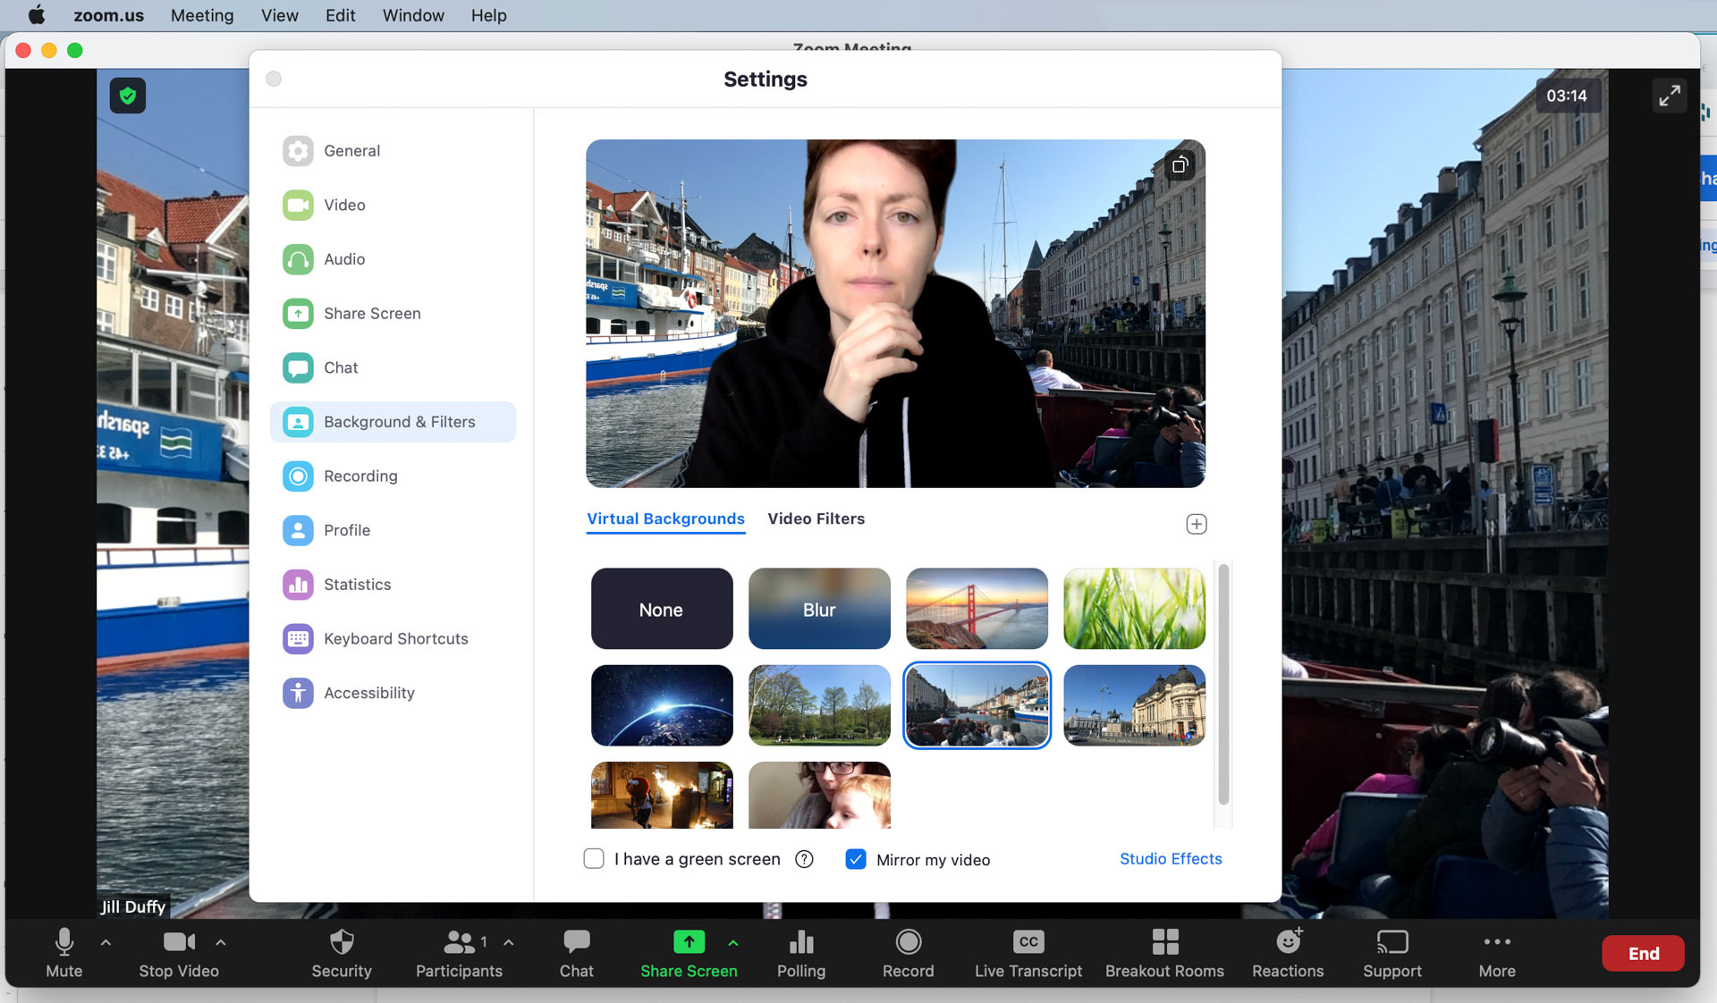Open More options in toolbar
This screenshot has width=1717, height=1003.
tap(1497, 953)
